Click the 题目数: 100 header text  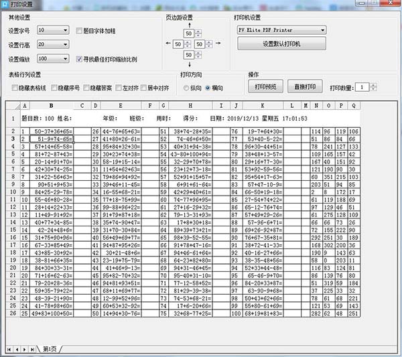click(38, 119)
